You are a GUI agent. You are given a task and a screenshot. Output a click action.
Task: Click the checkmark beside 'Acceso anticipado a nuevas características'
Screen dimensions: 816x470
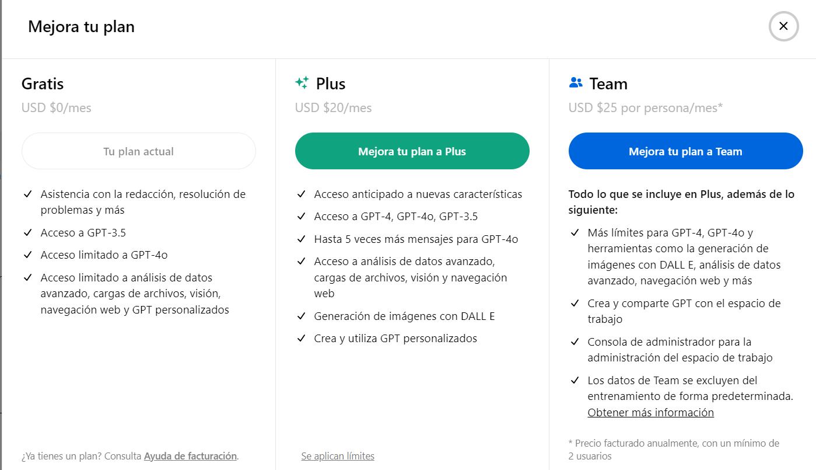pyautogui.click(x=301, y=194)
